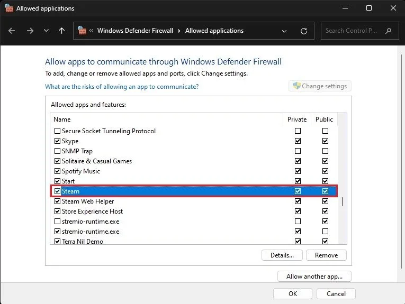Open Windows Defender Firewall breadcrumb
405x304 pixels.
(x=135, y=31)
